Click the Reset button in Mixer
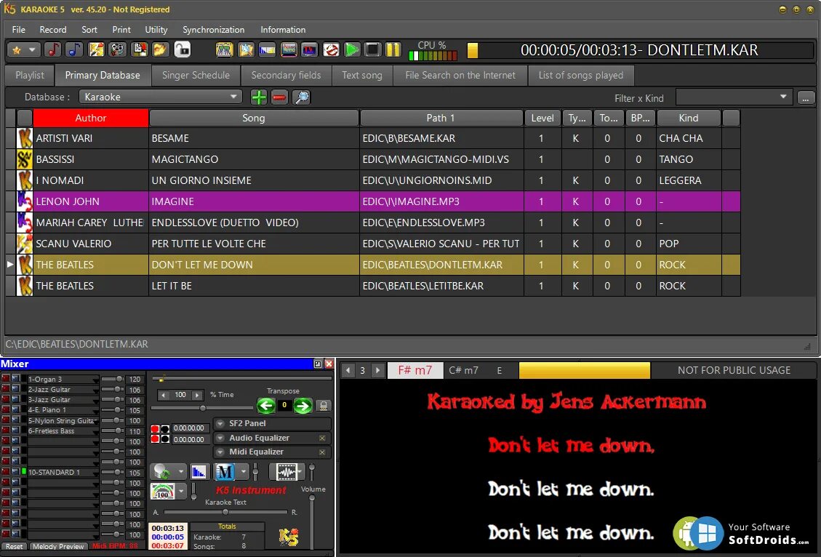 14,546
